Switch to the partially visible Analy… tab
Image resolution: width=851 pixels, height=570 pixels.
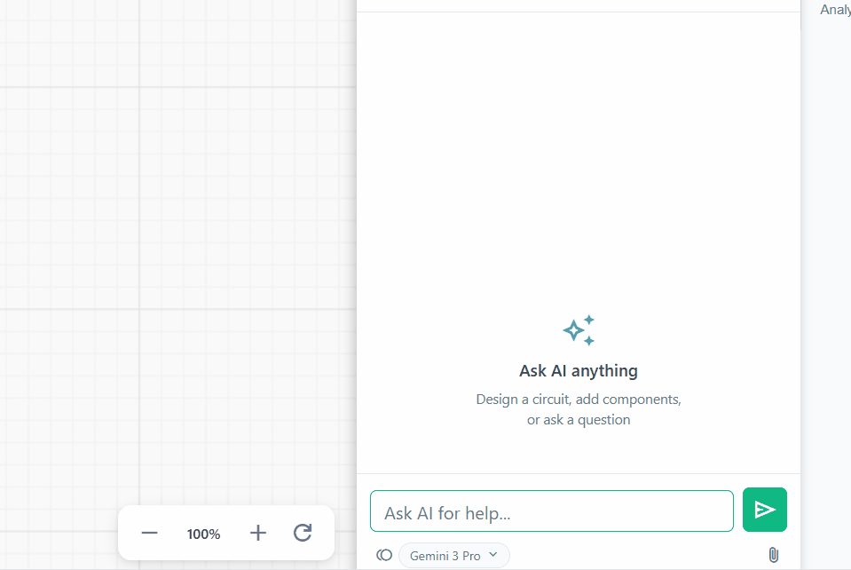click(x=834, y=10)
